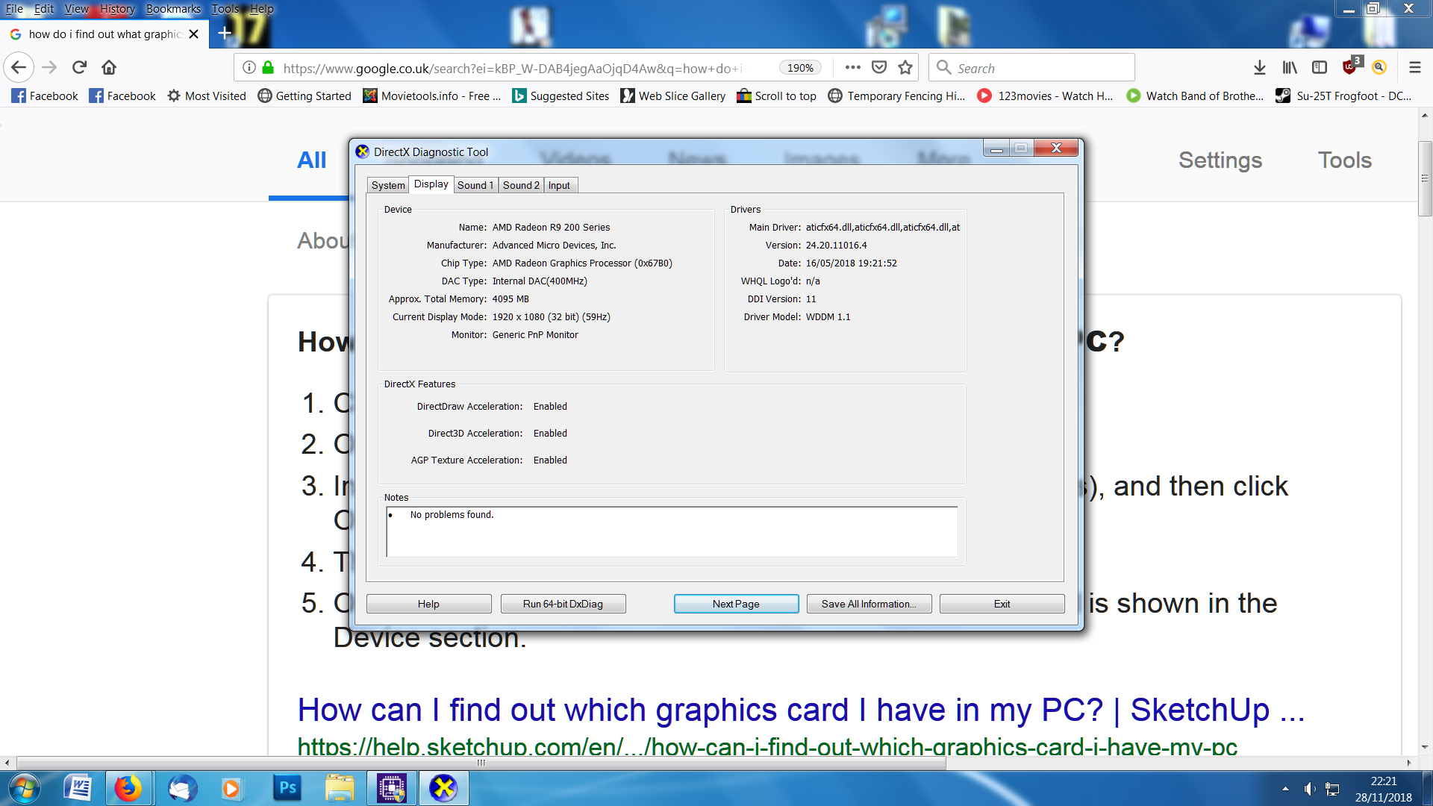
Task: Reload the current page
Action: tap(79, 68)
